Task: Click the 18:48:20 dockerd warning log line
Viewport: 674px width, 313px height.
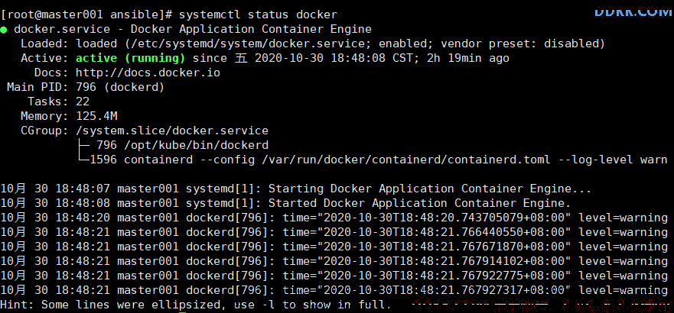Action: click(334, 218)
